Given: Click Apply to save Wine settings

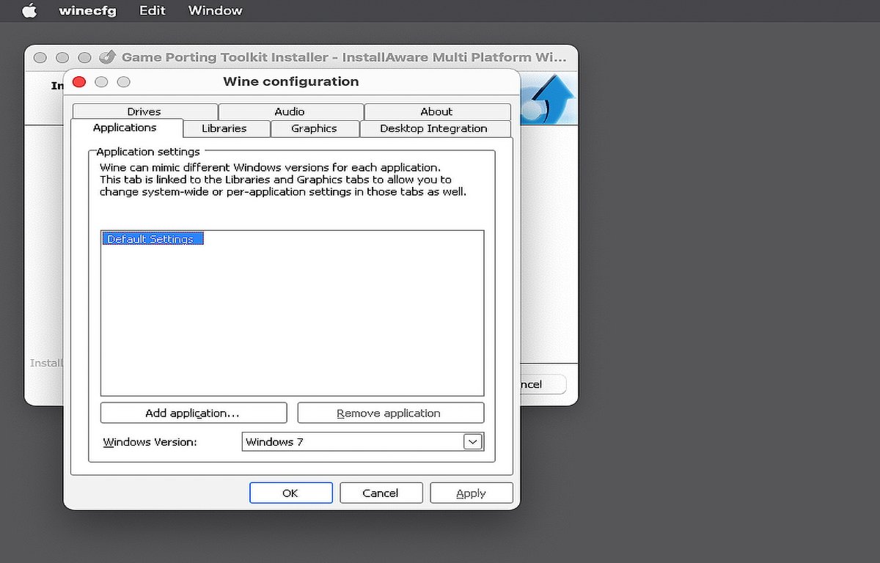Looking at the screenshot, I should point(471,493).
